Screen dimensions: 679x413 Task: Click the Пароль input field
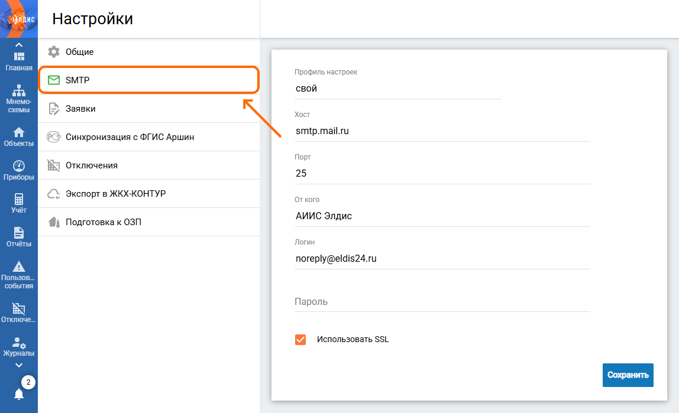442,301
